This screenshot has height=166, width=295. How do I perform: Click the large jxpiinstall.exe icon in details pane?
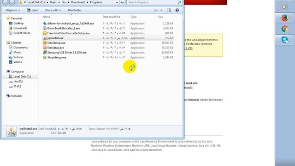11,131
